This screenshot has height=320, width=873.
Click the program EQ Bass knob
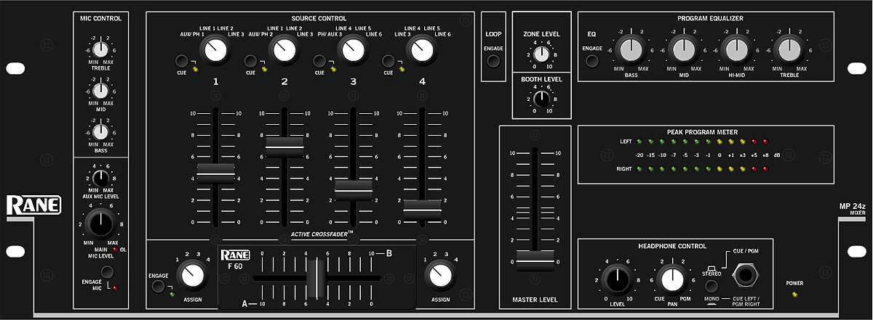click(x=630, y=49)
